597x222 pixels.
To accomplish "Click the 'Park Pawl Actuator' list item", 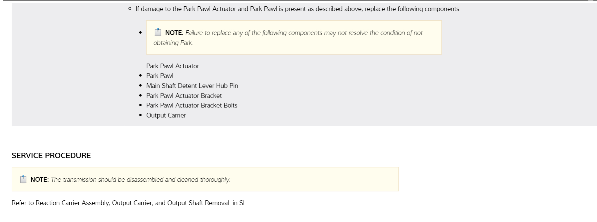I will pyautogui.click(x=173, y=66).
